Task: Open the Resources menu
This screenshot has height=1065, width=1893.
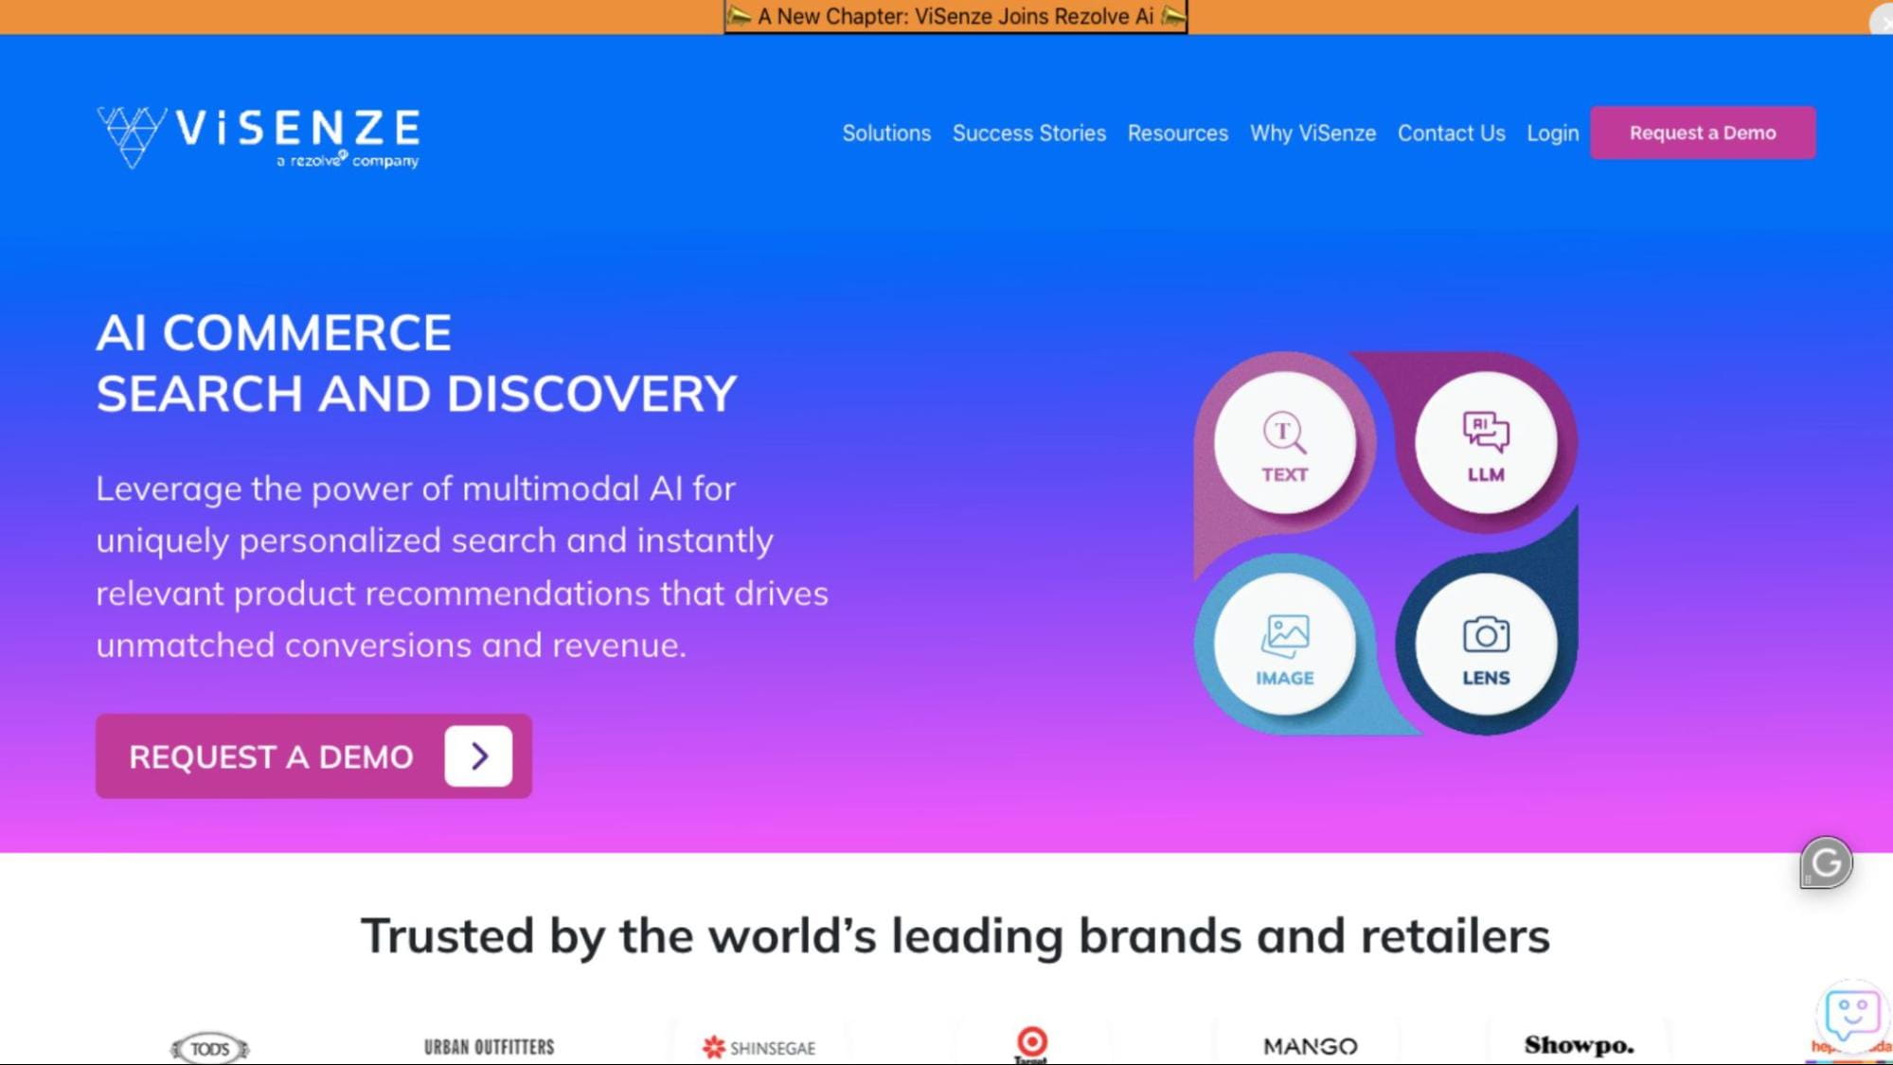Action: (1177, 133)
